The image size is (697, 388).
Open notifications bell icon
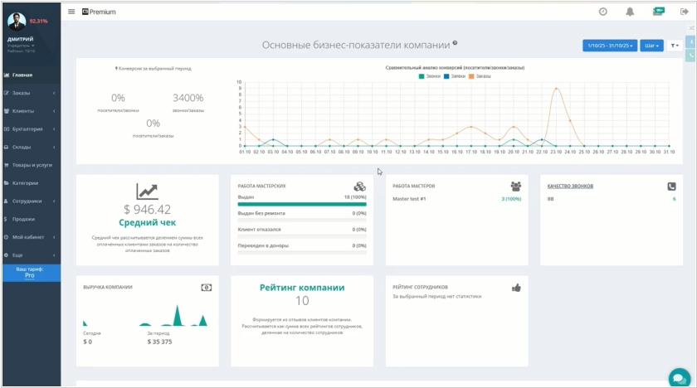coord(630,12)
